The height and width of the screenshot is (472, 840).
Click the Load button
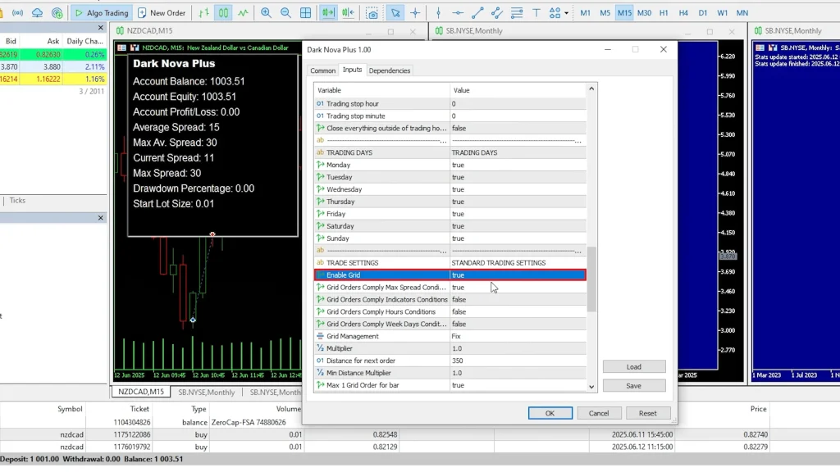633,367
